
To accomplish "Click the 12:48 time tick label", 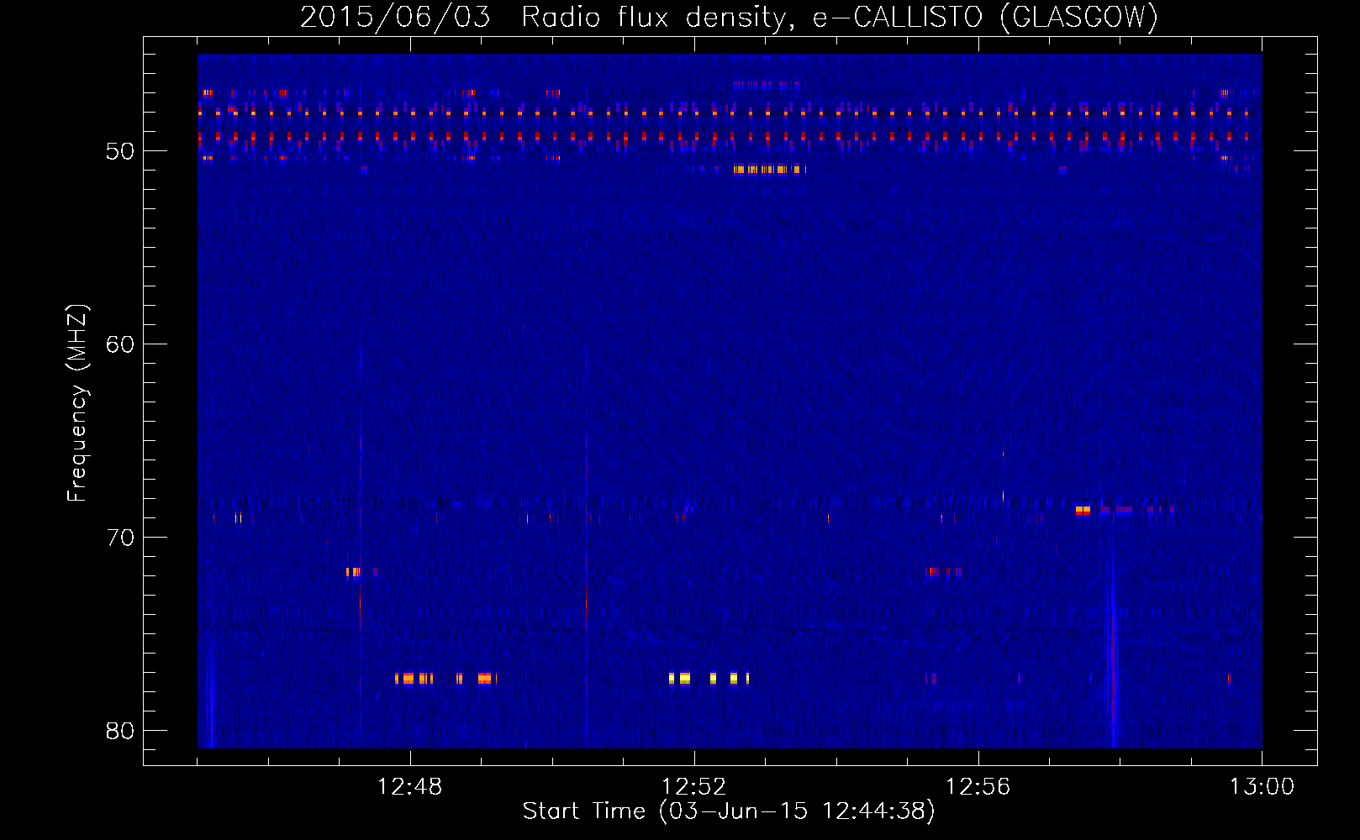I will tap(410, 787).
